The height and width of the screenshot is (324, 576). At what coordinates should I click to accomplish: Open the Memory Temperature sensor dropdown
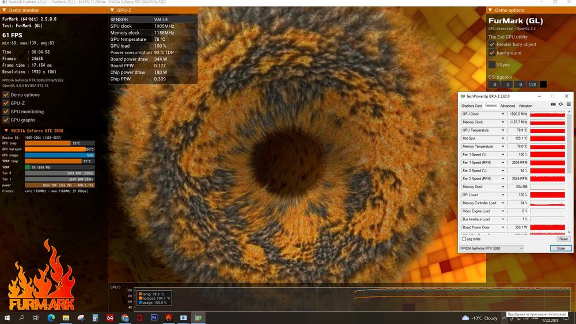[x=502, y=146]
